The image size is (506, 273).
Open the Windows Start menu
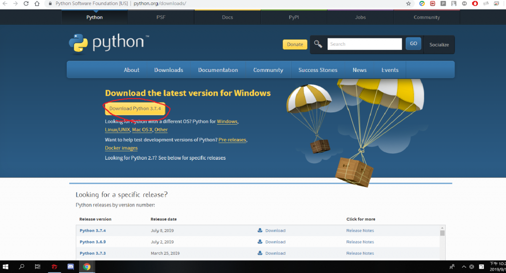(x=5, y=267)
